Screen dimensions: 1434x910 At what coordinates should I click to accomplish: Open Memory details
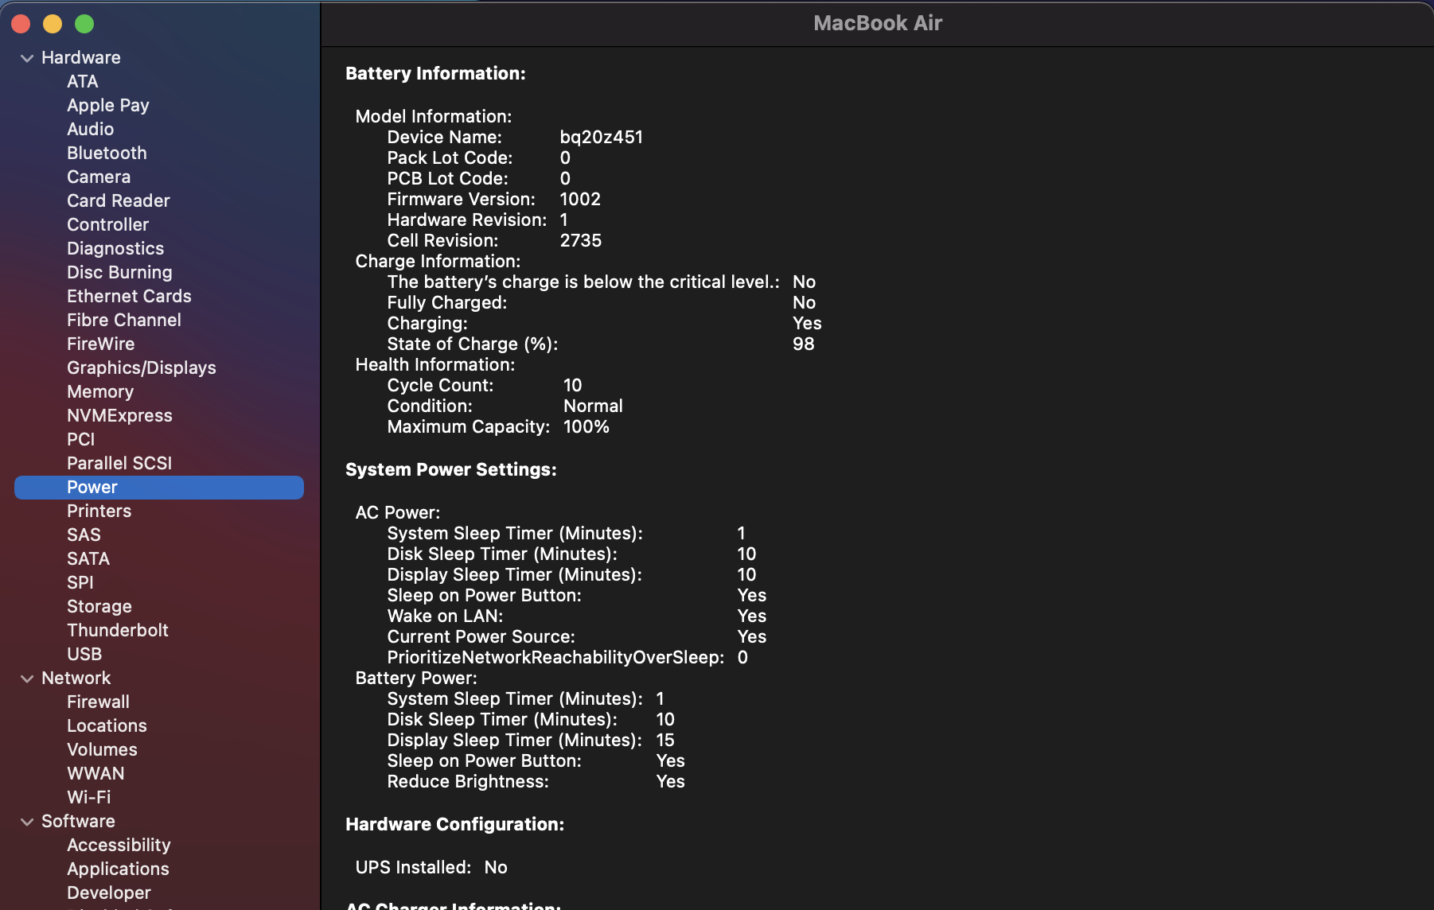100,392
